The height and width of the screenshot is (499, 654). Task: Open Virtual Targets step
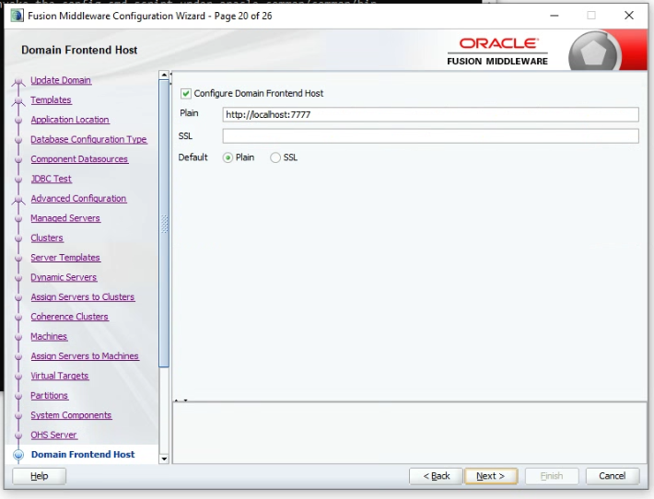(60, 376)
